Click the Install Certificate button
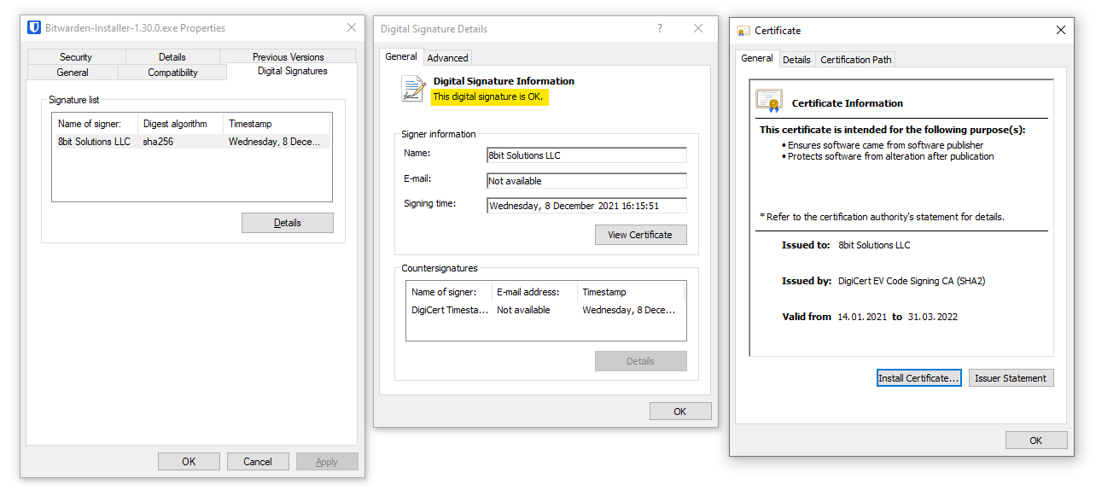 pyautogui.click(x=919, y=378)
